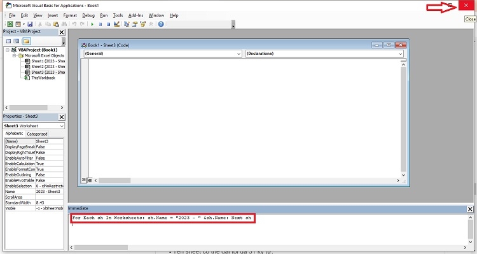Click the Reset stop icon
This screenshot has width=477, height=254.
[108, 24]
